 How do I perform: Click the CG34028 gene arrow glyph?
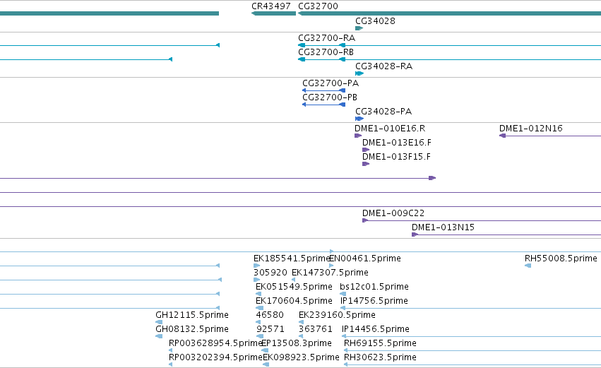tap(359, 28)
